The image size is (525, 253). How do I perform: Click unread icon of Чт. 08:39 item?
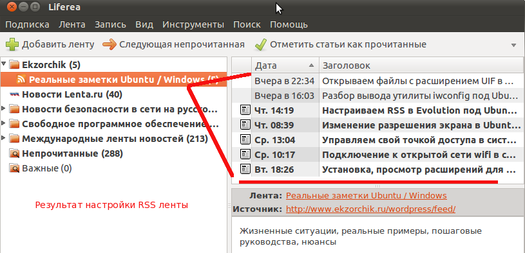coord(245,125)
